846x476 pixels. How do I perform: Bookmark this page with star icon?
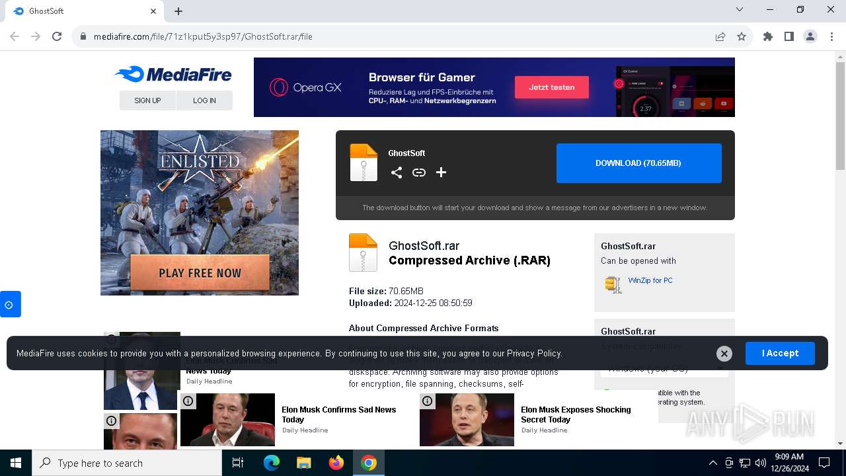point(742,36)
